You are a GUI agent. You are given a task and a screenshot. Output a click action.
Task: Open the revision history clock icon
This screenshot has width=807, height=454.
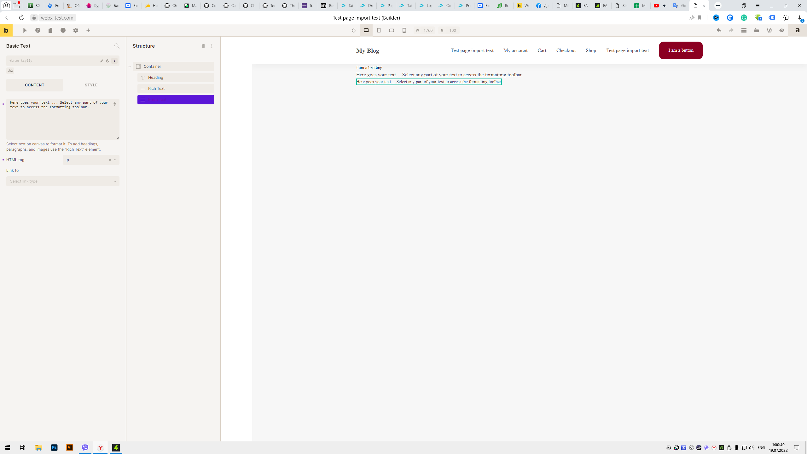click(63, 30)
